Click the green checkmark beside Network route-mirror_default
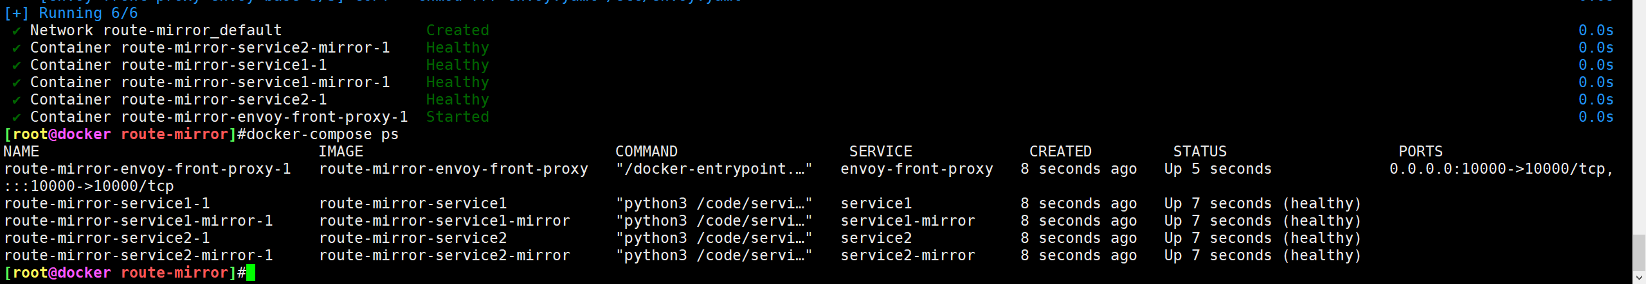Screen dimensions: 1646x284 pos(16,31)
